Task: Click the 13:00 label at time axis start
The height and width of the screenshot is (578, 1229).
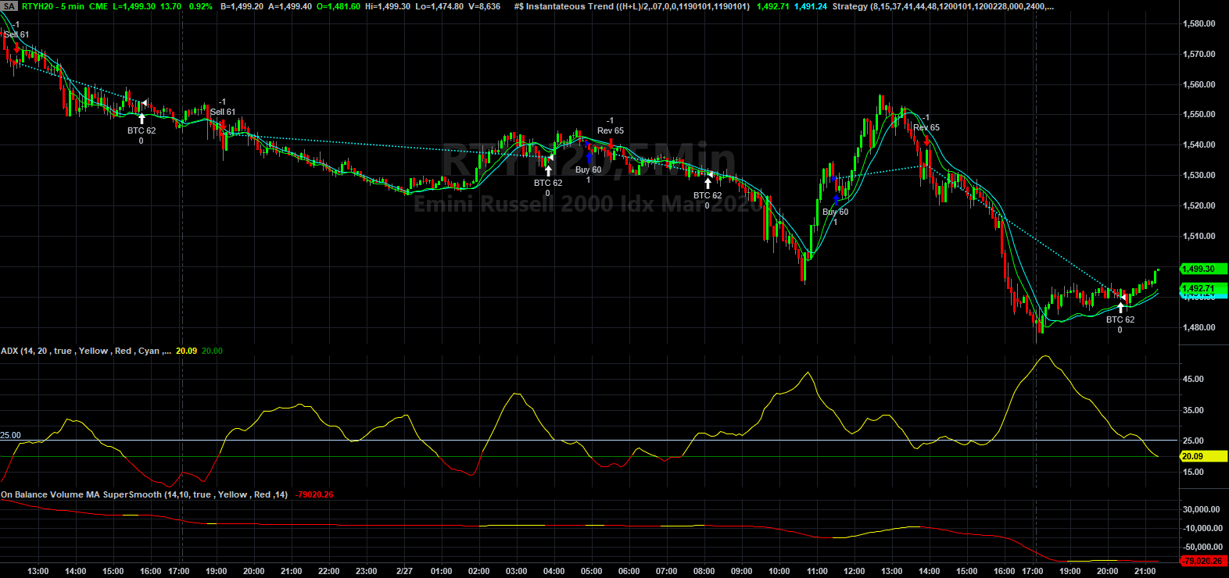Action: (38, 571)
